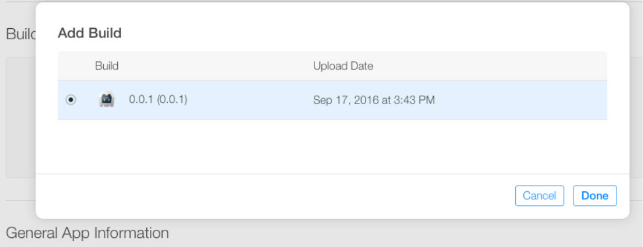The image size is (643, 247).
Task: Click the highlighted row's blank space after date
Action: click(x=521, y=100)
